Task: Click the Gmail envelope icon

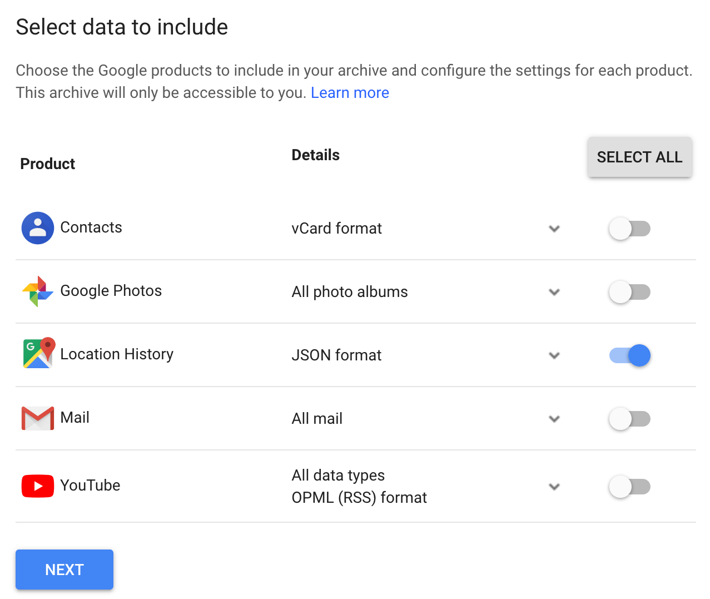Action: point(38,418)
